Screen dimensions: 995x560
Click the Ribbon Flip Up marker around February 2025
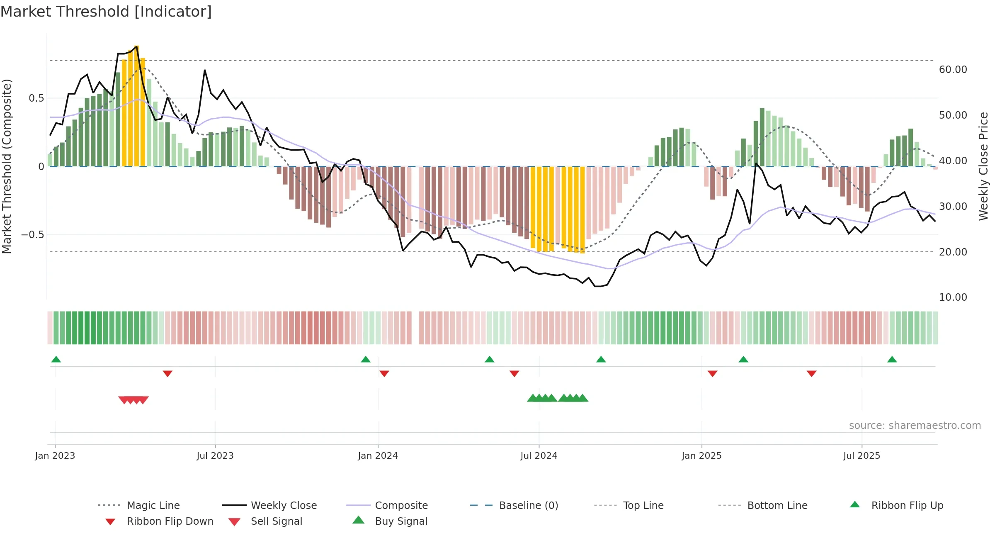pos(743,359)
